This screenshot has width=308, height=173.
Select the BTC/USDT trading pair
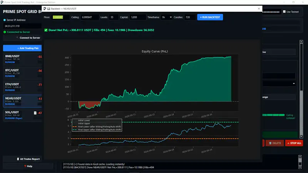click(x=22, y=73)
